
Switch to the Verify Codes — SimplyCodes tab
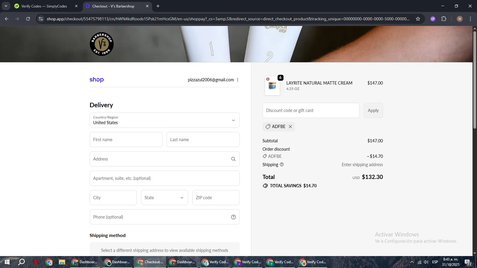[x=44, y=6]
